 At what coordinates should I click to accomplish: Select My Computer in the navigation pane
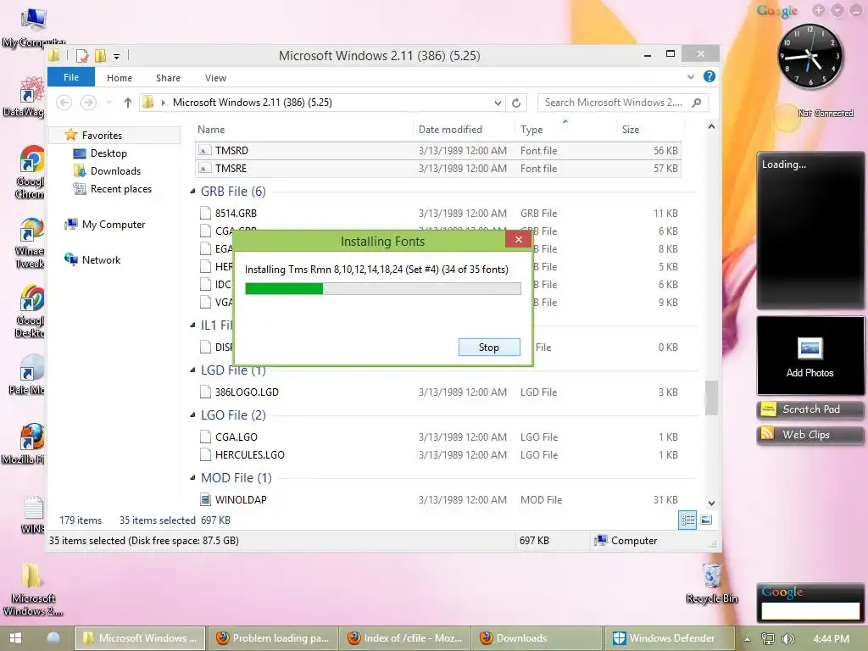point(114,224)
